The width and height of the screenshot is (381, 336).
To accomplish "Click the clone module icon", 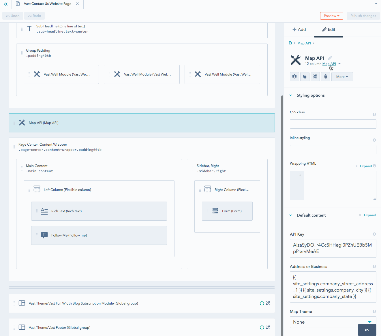I will 305,77.
